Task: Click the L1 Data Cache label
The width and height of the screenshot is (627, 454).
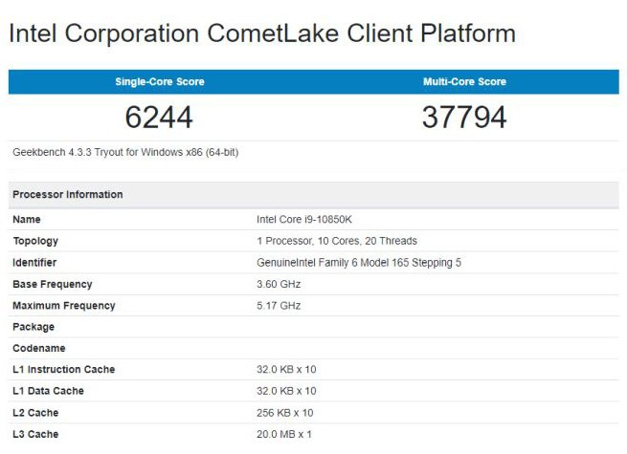Action: [49, 391]
